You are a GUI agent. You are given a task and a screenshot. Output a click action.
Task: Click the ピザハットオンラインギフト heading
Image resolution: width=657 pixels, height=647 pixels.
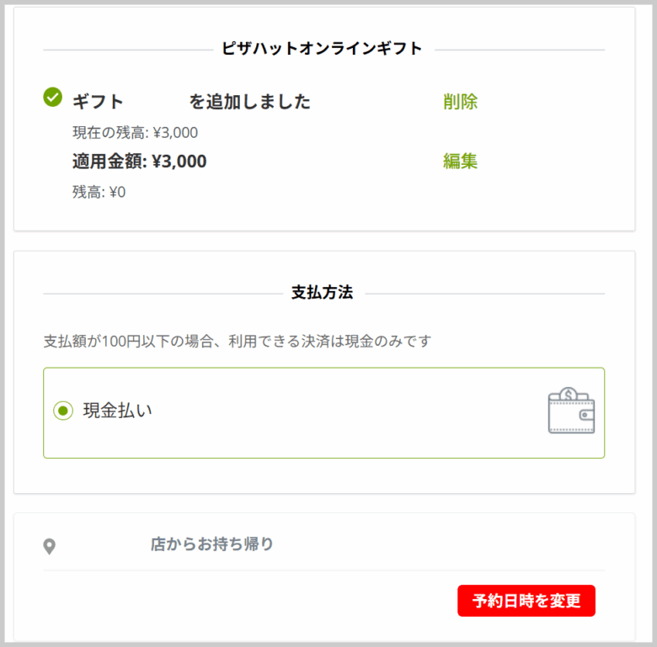322,49
